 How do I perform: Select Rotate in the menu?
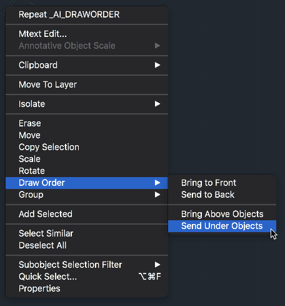[x=87, y=171]
